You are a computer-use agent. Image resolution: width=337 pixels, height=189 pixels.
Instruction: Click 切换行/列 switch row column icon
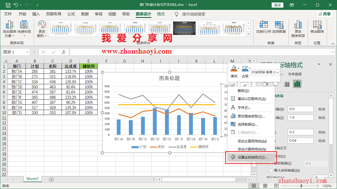pyautogui.click(x=264, y=27)
